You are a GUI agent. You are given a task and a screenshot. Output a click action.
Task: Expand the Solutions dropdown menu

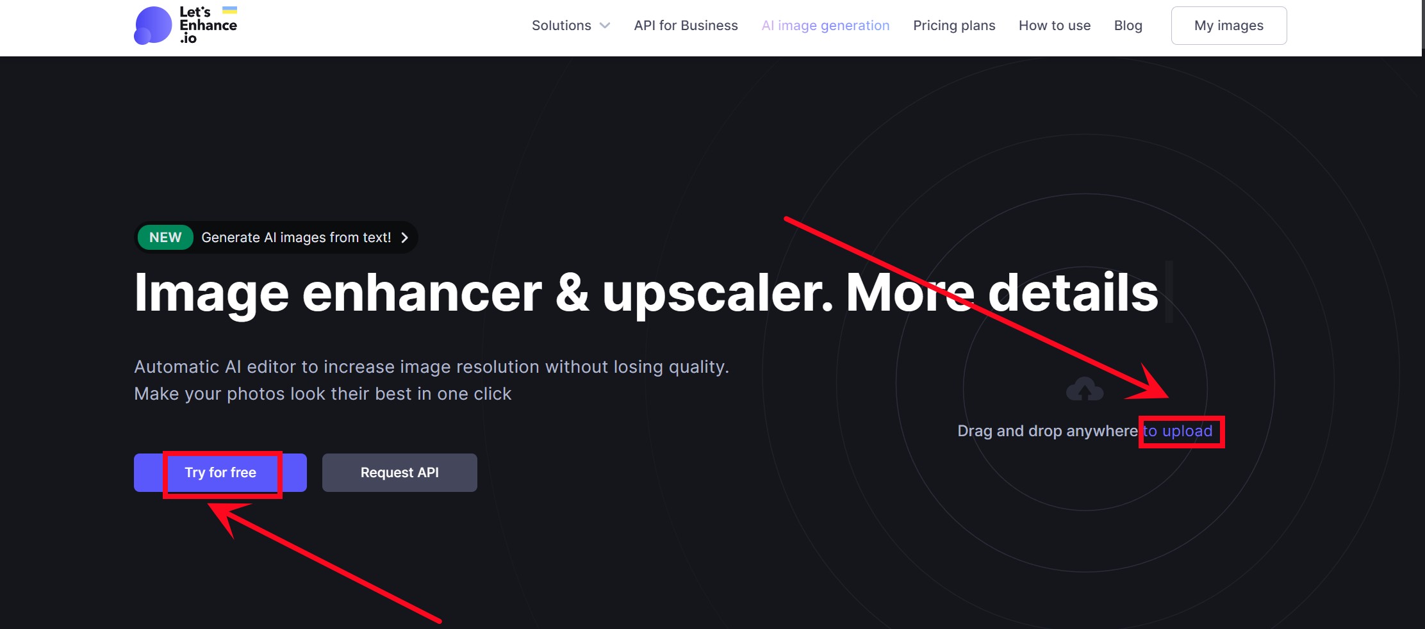[x=570, y=26]
